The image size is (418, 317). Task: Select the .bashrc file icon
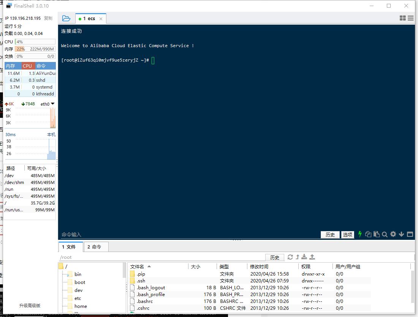pyautogui.click(x=132, y=301)
